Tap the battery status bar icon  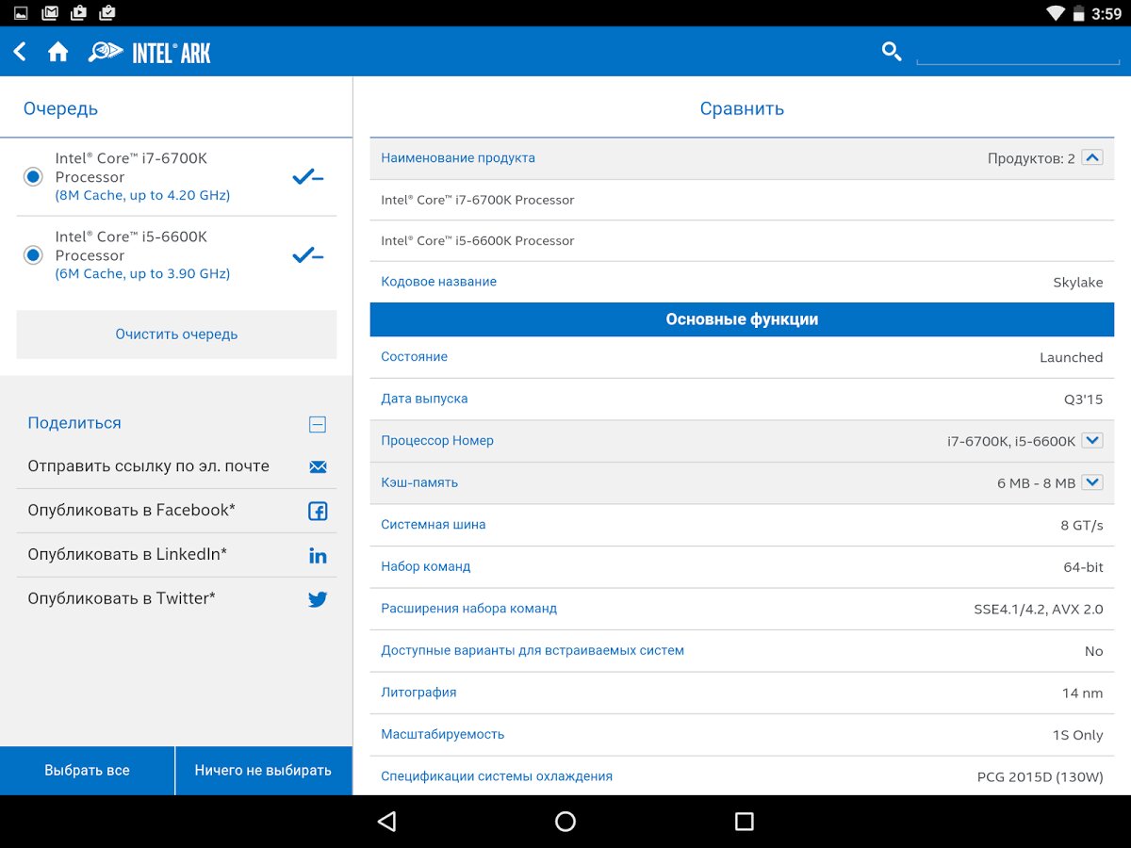click(1078, 13)
